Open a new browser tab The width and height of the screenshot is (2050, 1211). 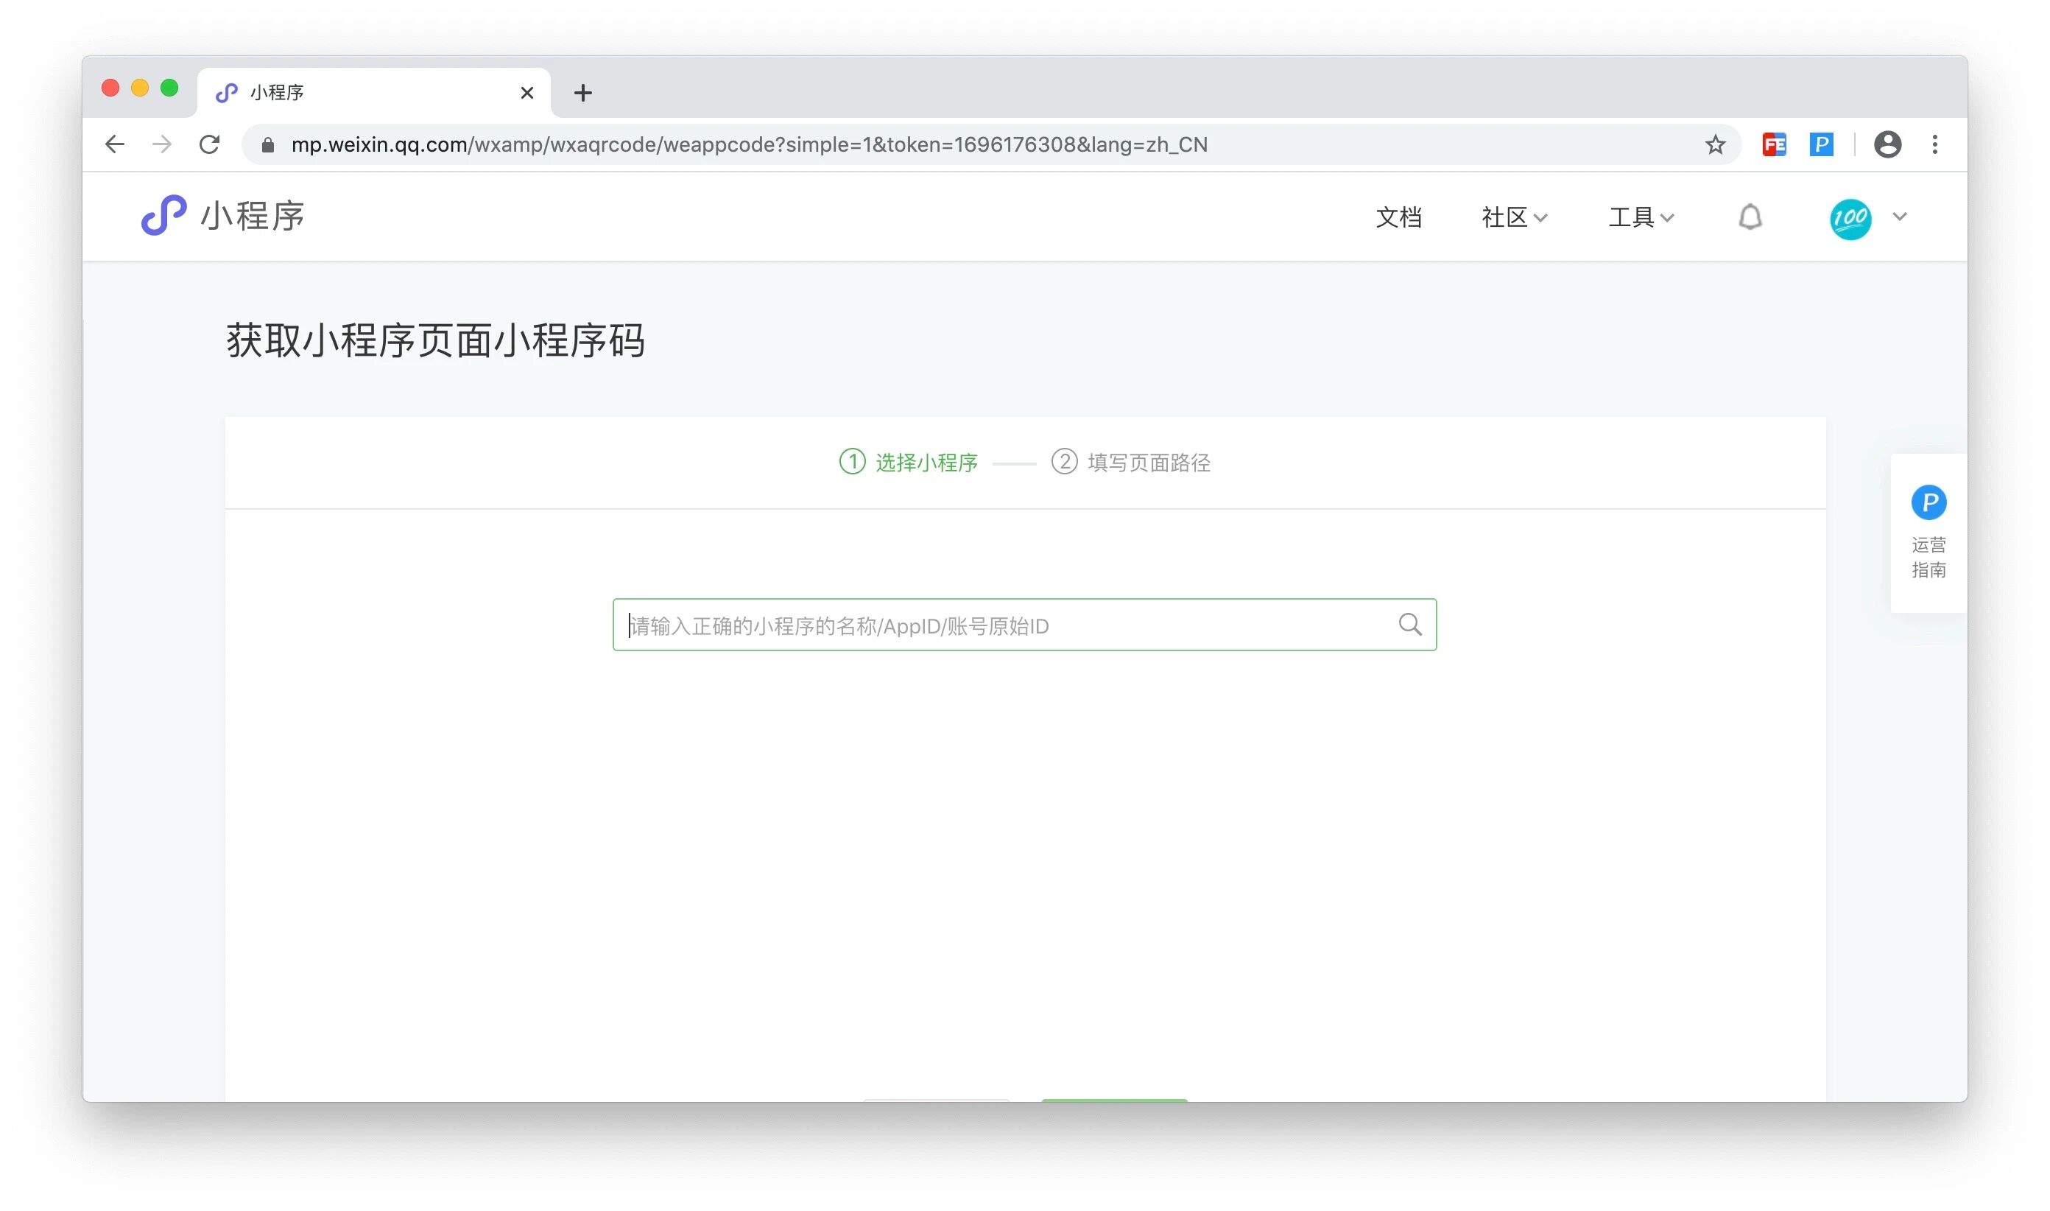pos(582,93)
